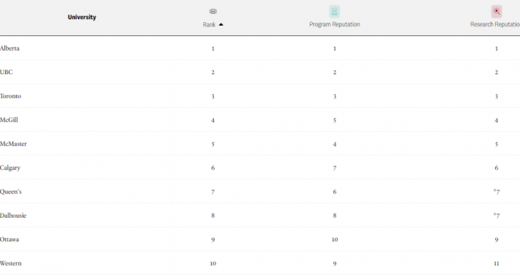Click McMaster's Rank value 5
This screenshot has height=275, width=520.
(213, 144)
